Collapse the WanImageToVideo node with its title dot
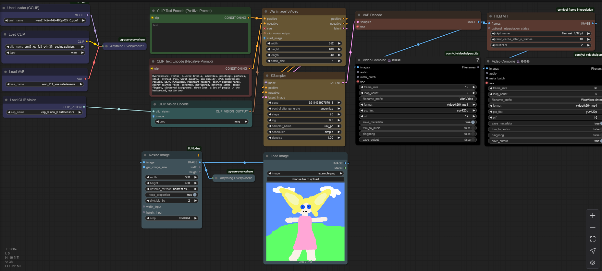 click(266, 11)
